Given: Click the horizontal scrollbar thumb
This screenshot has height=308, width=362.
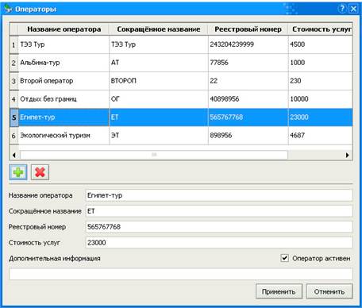Looking at the screenshot, I should tap(154, 155).
